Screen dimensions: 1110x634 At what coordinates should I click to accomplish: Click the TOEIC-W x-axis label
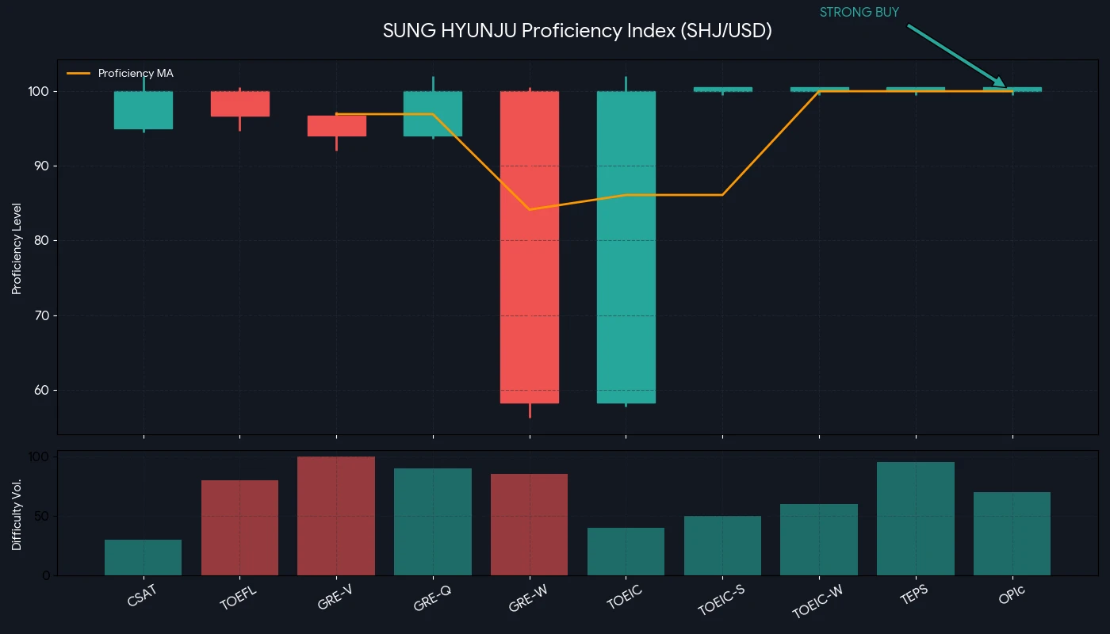[x=816, y=603]
